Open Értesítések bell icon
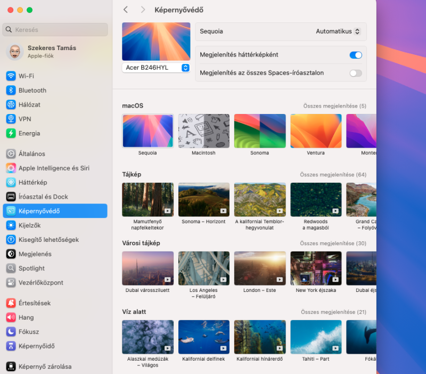Image resolution: width=426 pixels, height=374 pixels. click(x=11, y=303)
